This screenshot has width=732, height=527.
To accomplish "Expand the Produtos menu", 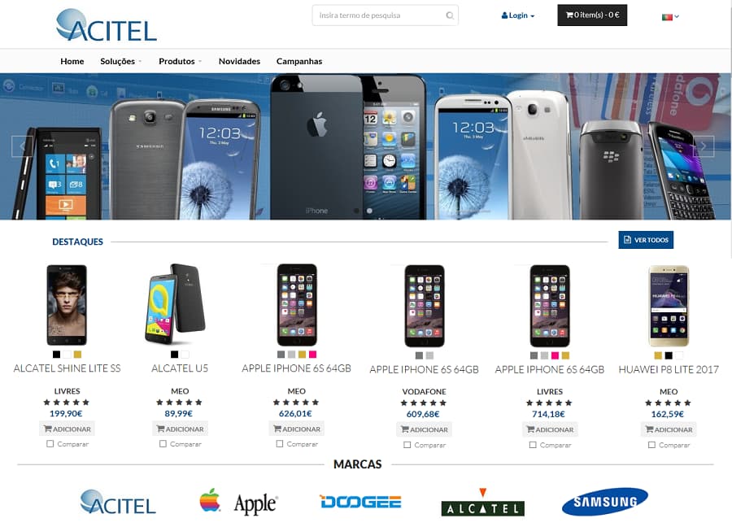I will (180, 61).
